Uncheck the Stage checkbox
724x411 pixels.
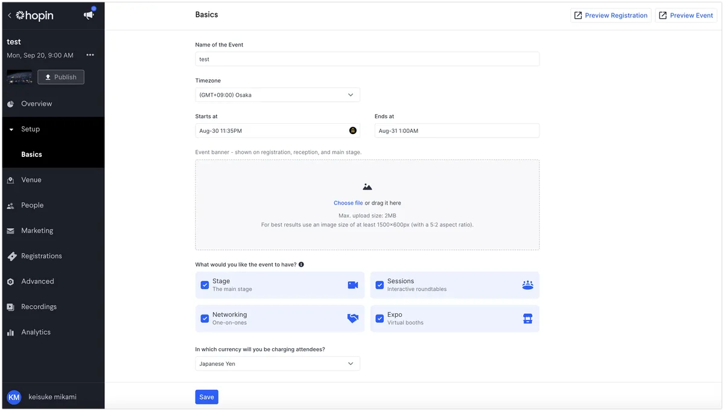pos(205,285)
